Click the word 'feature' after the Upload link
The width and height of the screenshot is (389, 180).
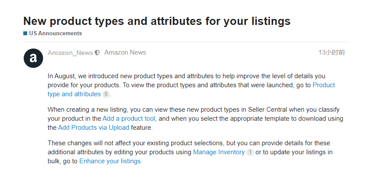(x=142, y=128)
